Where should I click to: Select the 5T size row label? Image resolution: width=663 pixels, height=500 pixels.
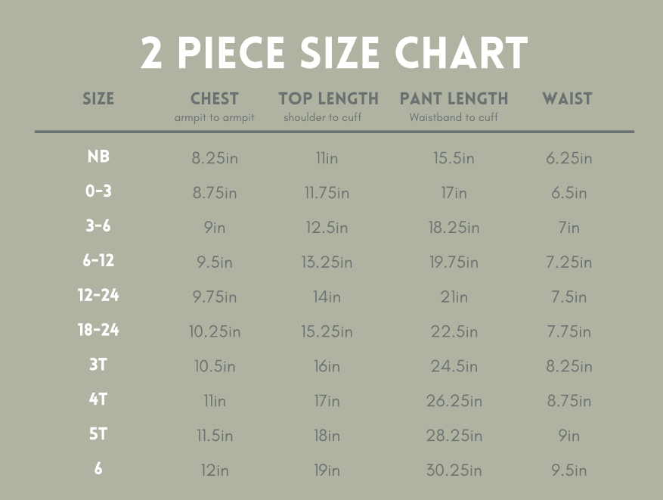(x=98, y=435)
